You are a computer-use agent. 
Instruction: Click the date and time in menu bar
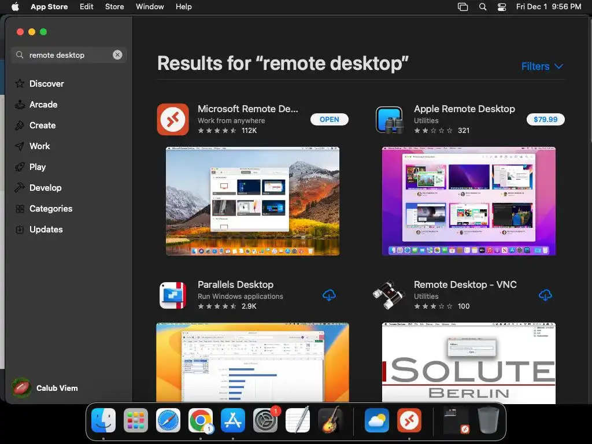(549, 7)
